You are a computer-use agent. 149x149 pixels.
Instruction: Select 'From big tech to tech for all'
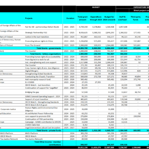coord(37,60)
